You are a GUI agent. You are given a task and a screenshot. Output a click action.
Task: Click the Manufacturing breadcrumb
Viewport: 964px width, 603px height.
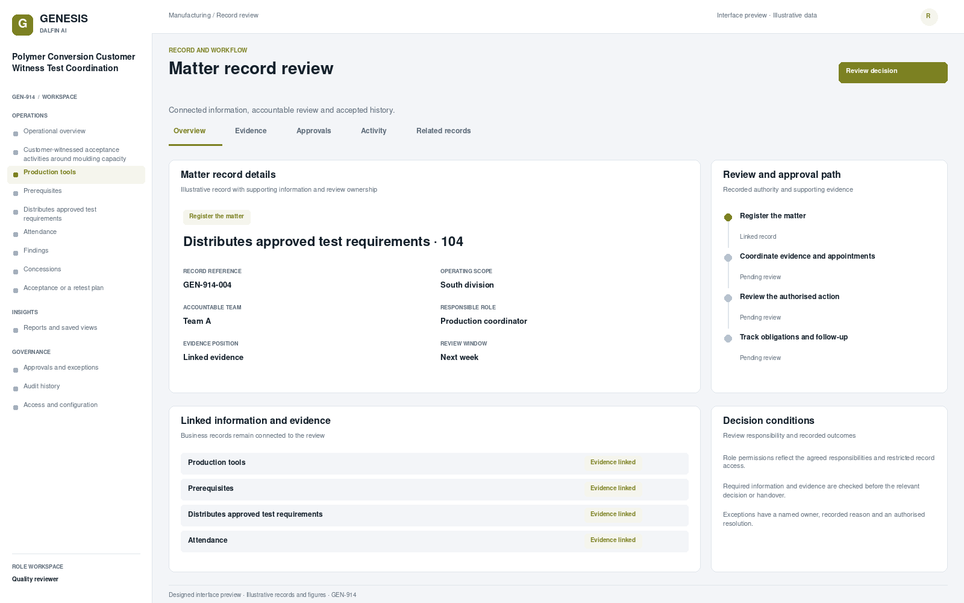190,16
